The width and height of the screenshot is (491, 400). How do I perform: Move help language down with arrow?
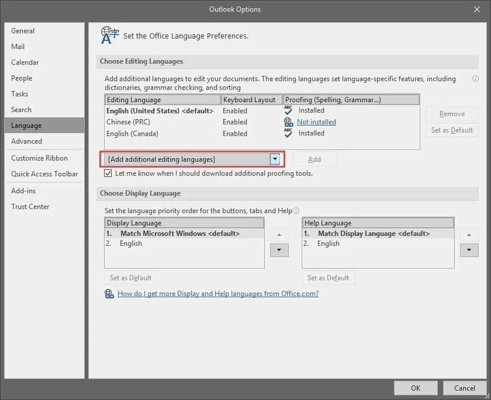469,250
